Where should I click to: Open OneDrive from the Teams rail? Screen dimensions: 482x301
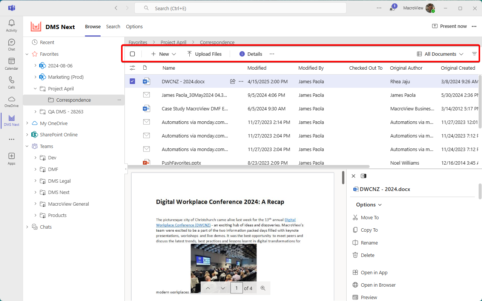click(x=11, y=101)
